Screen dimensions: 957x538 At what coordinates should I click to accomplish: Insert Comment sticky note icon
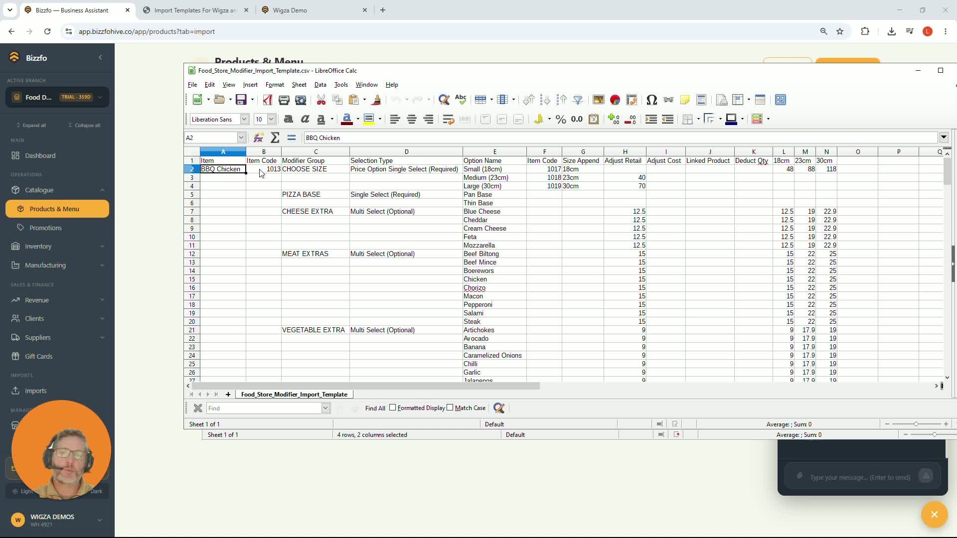pos(685,100)
